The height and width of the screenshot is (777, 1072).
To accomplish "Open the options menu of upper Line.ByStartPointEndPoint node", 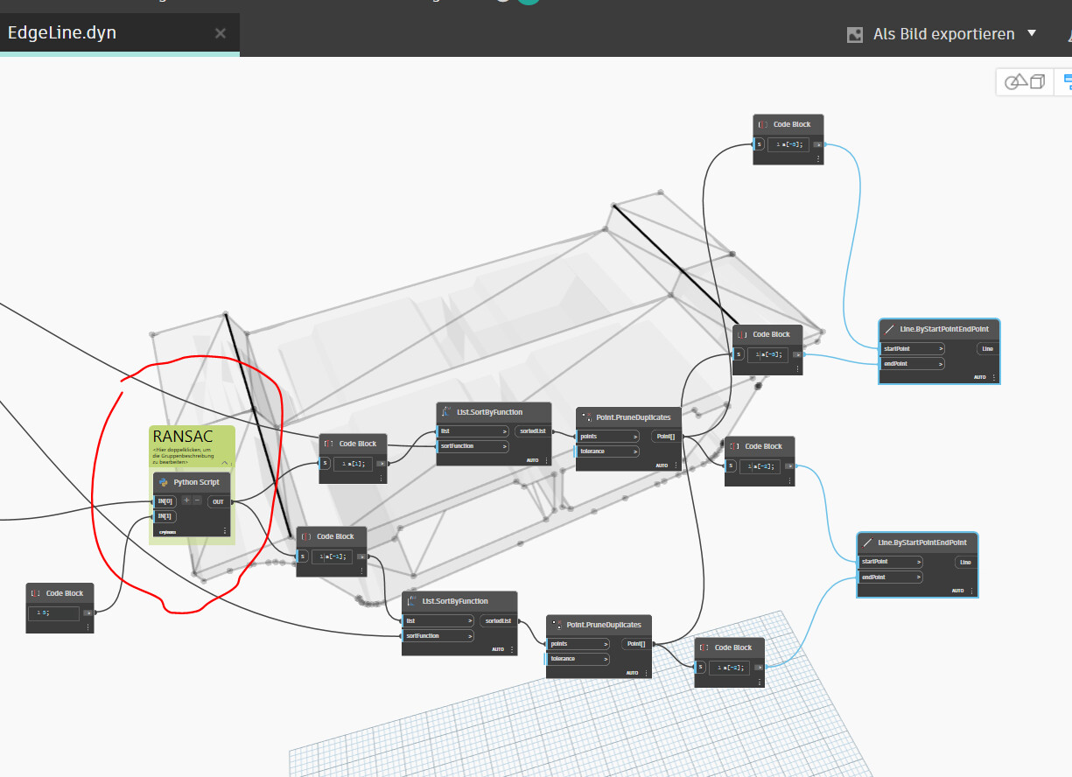I will [x=993, y=377].
